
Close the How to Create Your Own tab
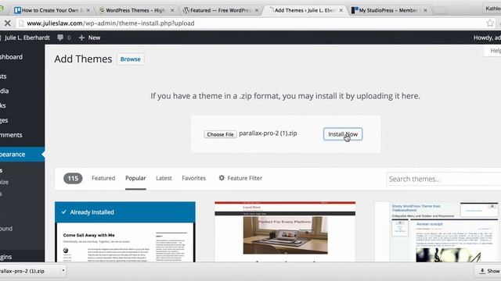pos(88,10)
